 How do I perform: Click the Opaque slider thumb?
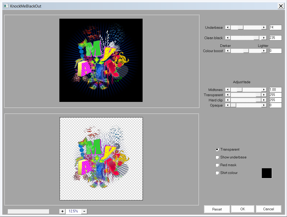click(233, 105)
